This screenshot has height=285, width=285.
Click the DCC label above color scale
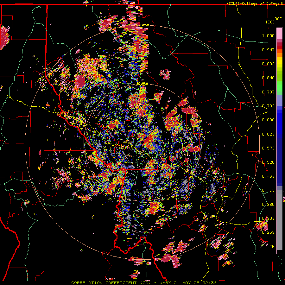point(278,19)
